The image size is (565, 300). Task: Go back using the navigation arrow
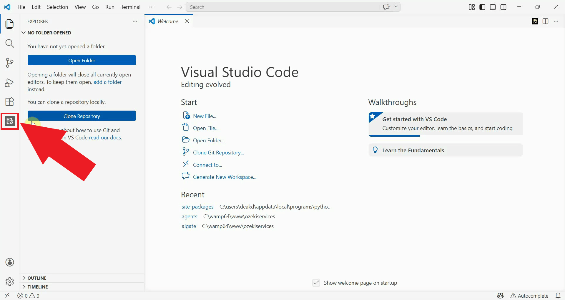169,7
